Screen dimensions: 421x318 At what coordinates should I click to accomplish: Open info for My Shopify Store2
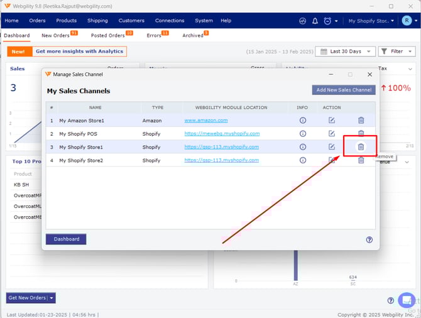tap(302, 160)
